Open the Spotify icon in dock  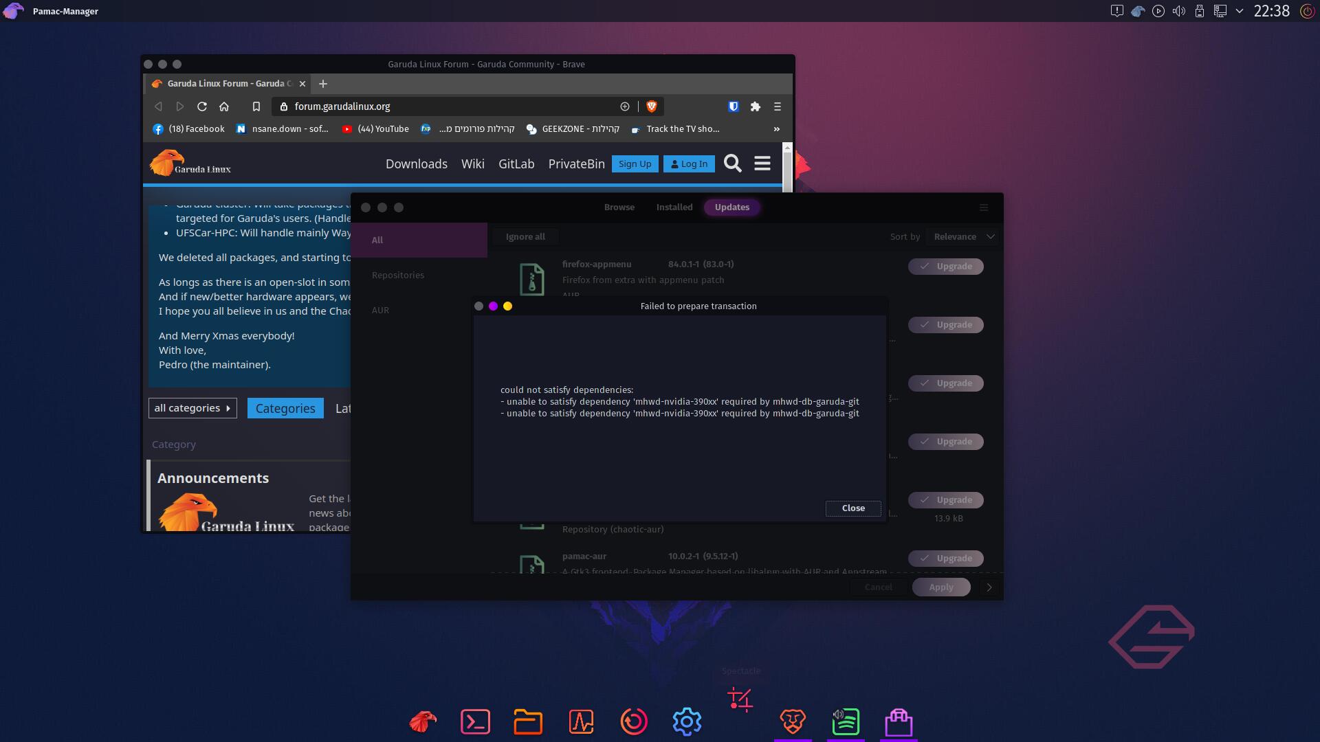tap(846, 721)
